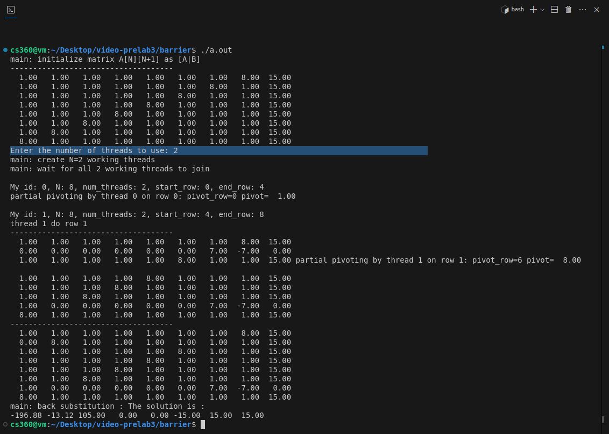Click line 'My id: 1, N: 8, num_threads: 2'
609x434 pixels.
pos(137,214)
